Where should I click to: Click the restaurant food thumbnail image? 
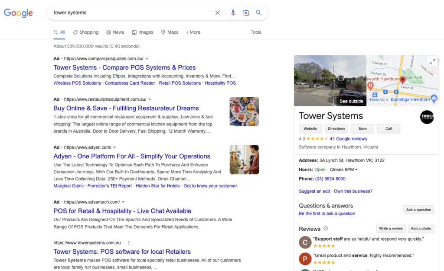(244, 112)
